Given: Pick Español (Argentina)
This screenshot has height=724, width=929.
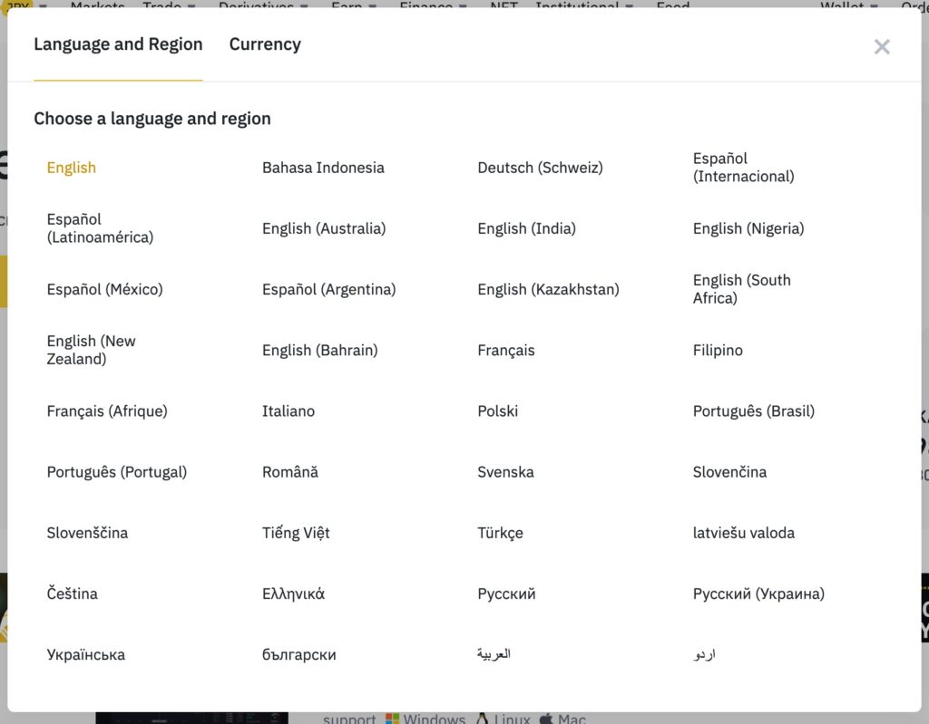Looking at the screenshot, I should (328, 289).
